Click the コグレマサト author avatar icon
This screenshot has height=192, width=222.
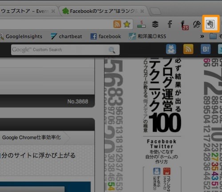167,172
